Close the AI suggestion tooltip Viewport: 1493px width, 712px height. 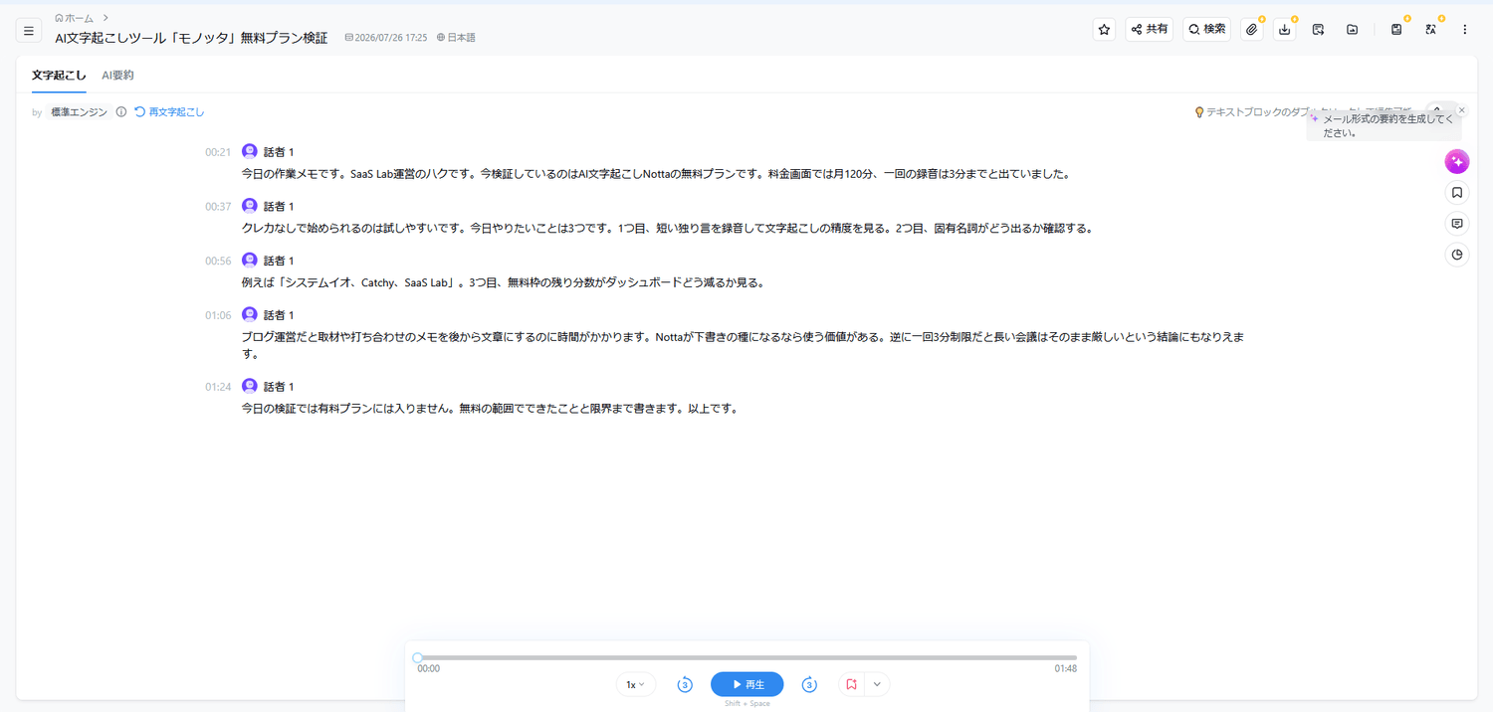pos(1461,110)
